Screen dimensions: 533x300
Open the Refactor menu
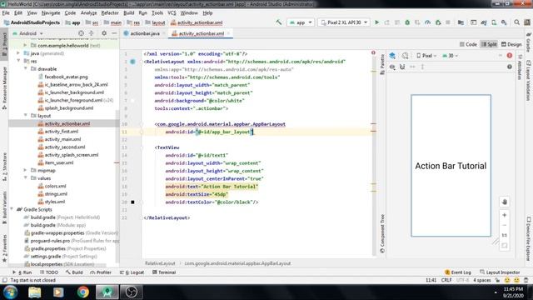pyautogui.click(x=110, y=13)
